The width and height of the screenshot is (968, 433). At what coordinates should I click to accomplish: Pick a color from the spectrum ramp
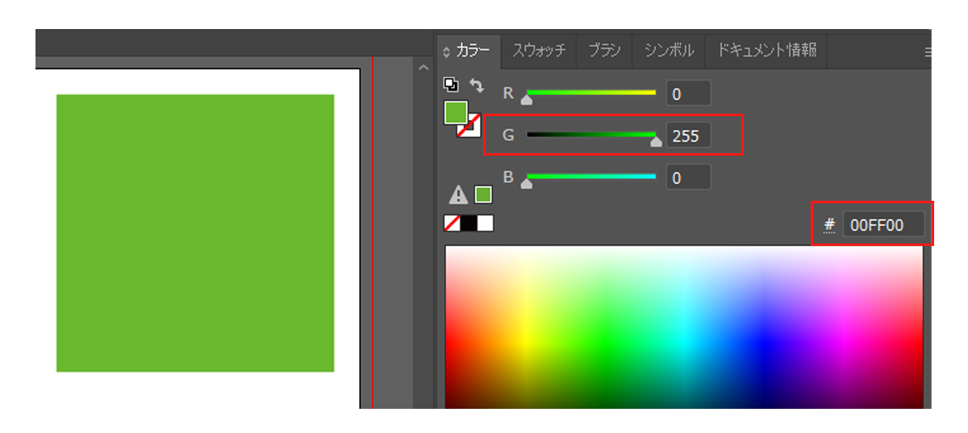coord(684,327)
